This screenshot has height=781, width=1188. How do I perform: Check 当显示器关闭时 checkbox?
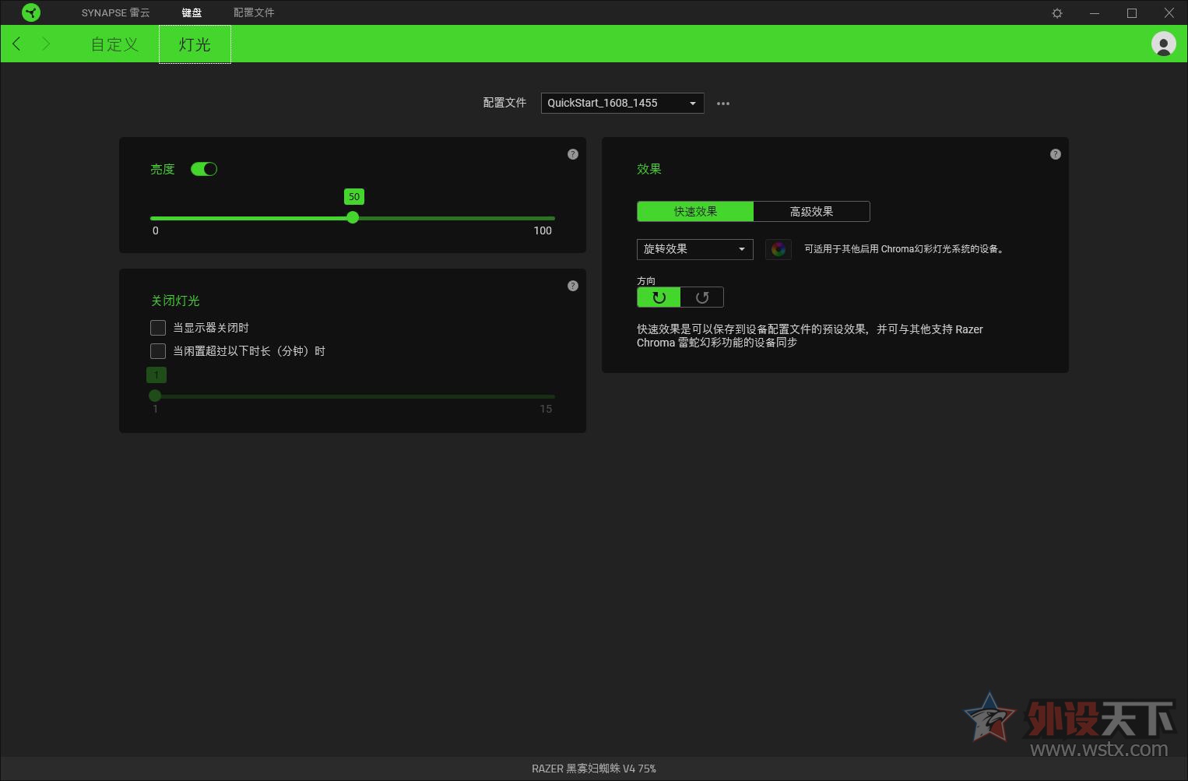pyautogui.click(x=158, y=328)
